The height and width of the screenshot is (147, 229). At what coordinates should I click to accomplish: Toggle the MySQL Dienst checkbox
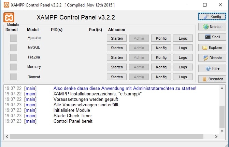(14, 48)
